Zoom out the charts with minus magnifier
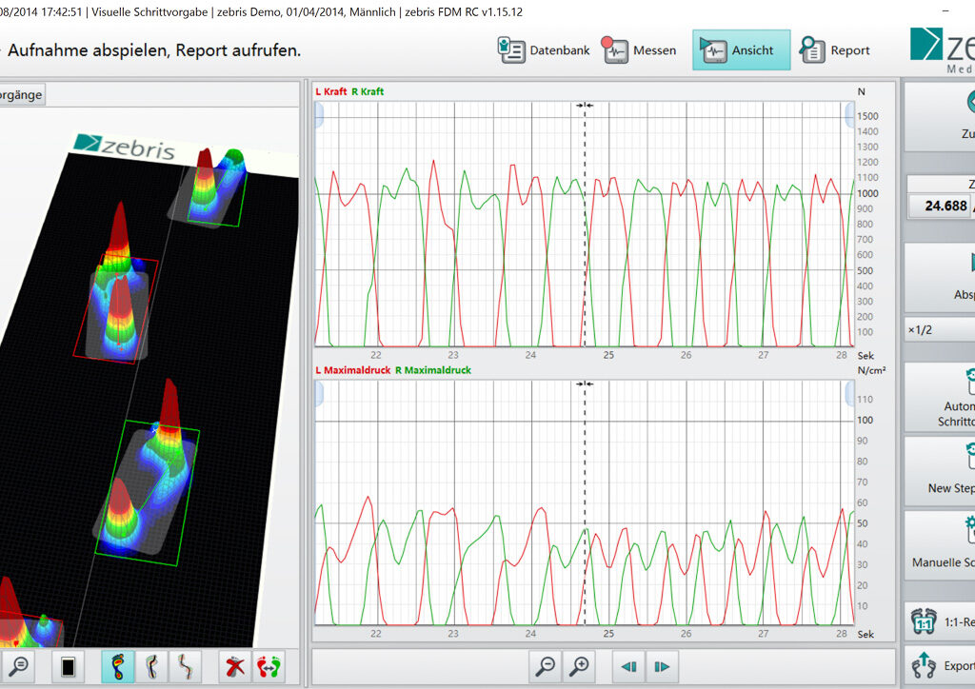Image resolution: width=975 pixels, height=689 pixels. [x=546, y=667]
